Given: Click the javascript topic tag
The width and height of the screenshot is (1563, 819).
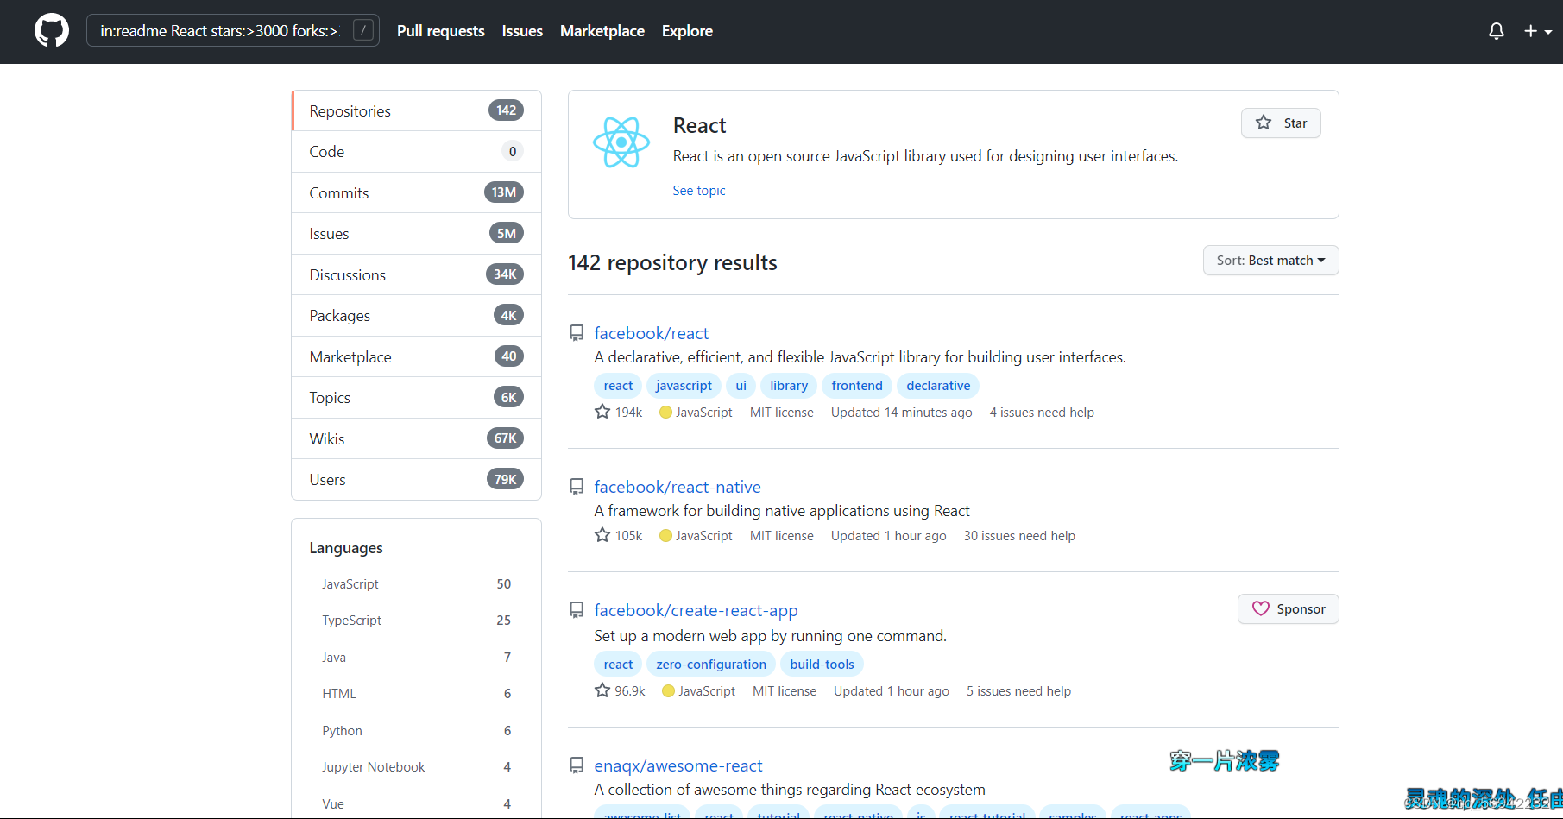Looking at the screenshot, I should (684, 386).
